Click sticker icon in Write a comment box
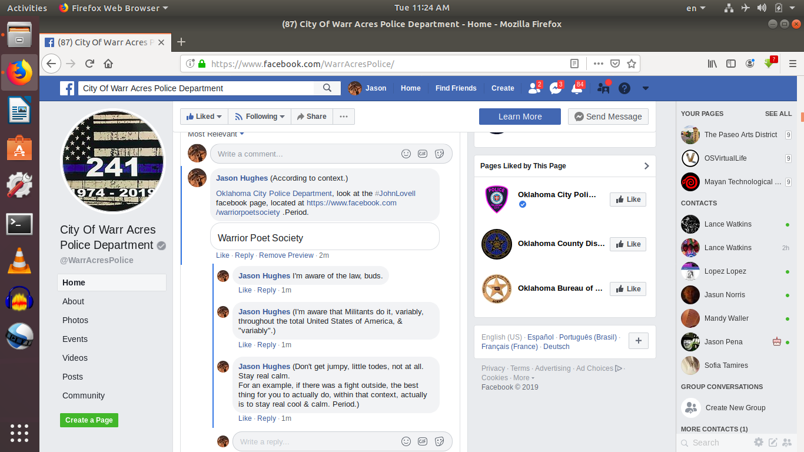 click(439, 154)
